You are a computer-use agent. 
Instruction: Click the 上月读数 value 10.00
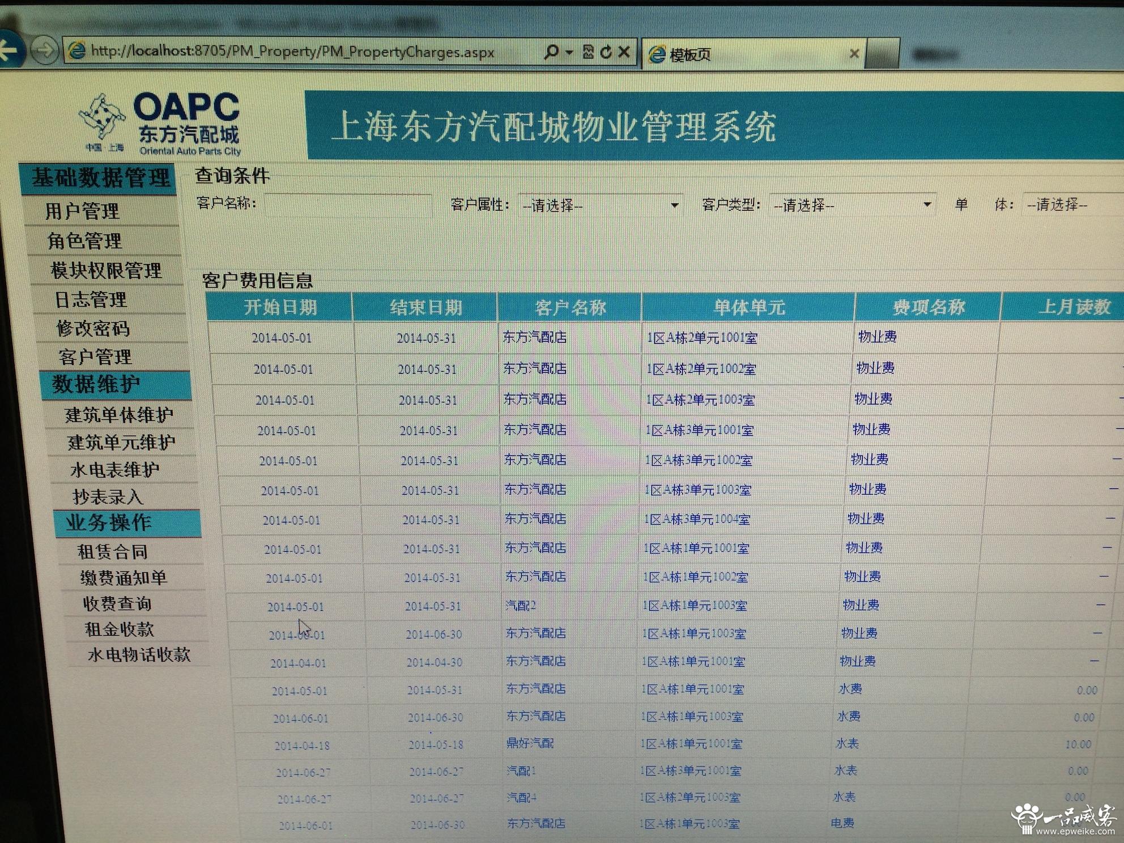1078,744
